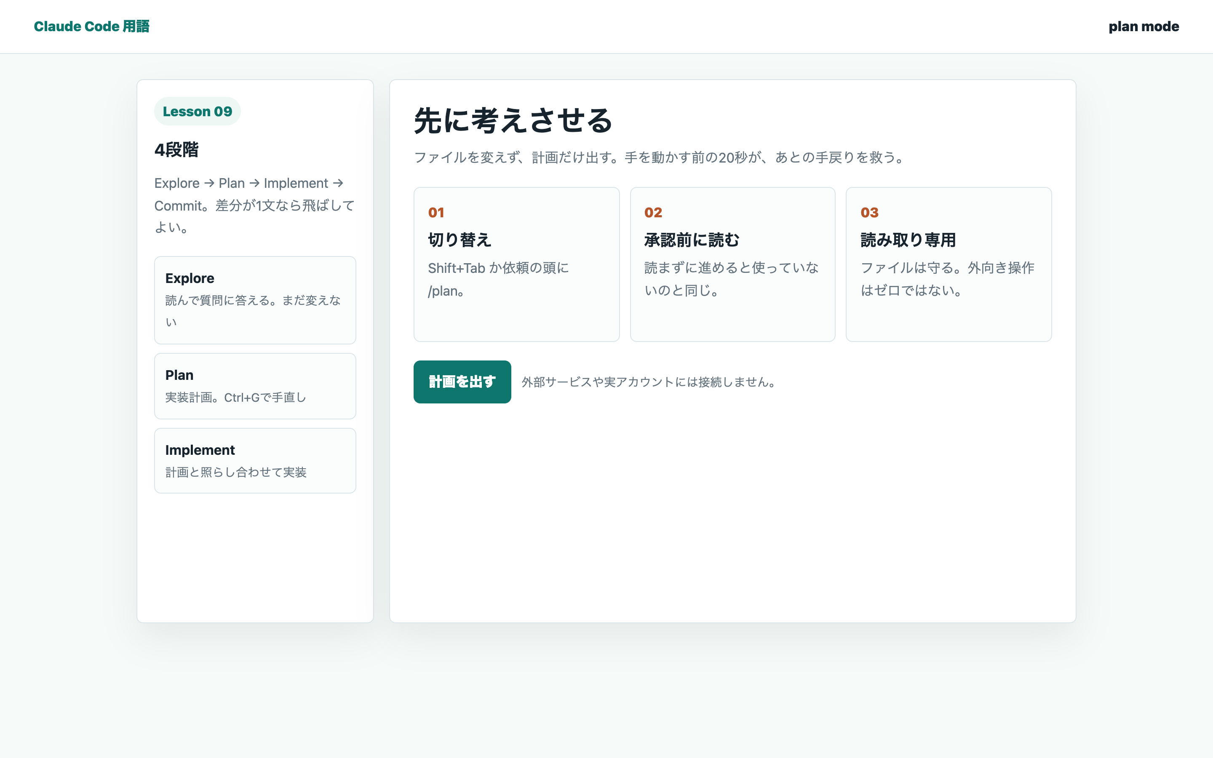Select the 01 切り替え card
This screenshot has width=1213, height=758.
pyautogui.click(x=516, y=264)
